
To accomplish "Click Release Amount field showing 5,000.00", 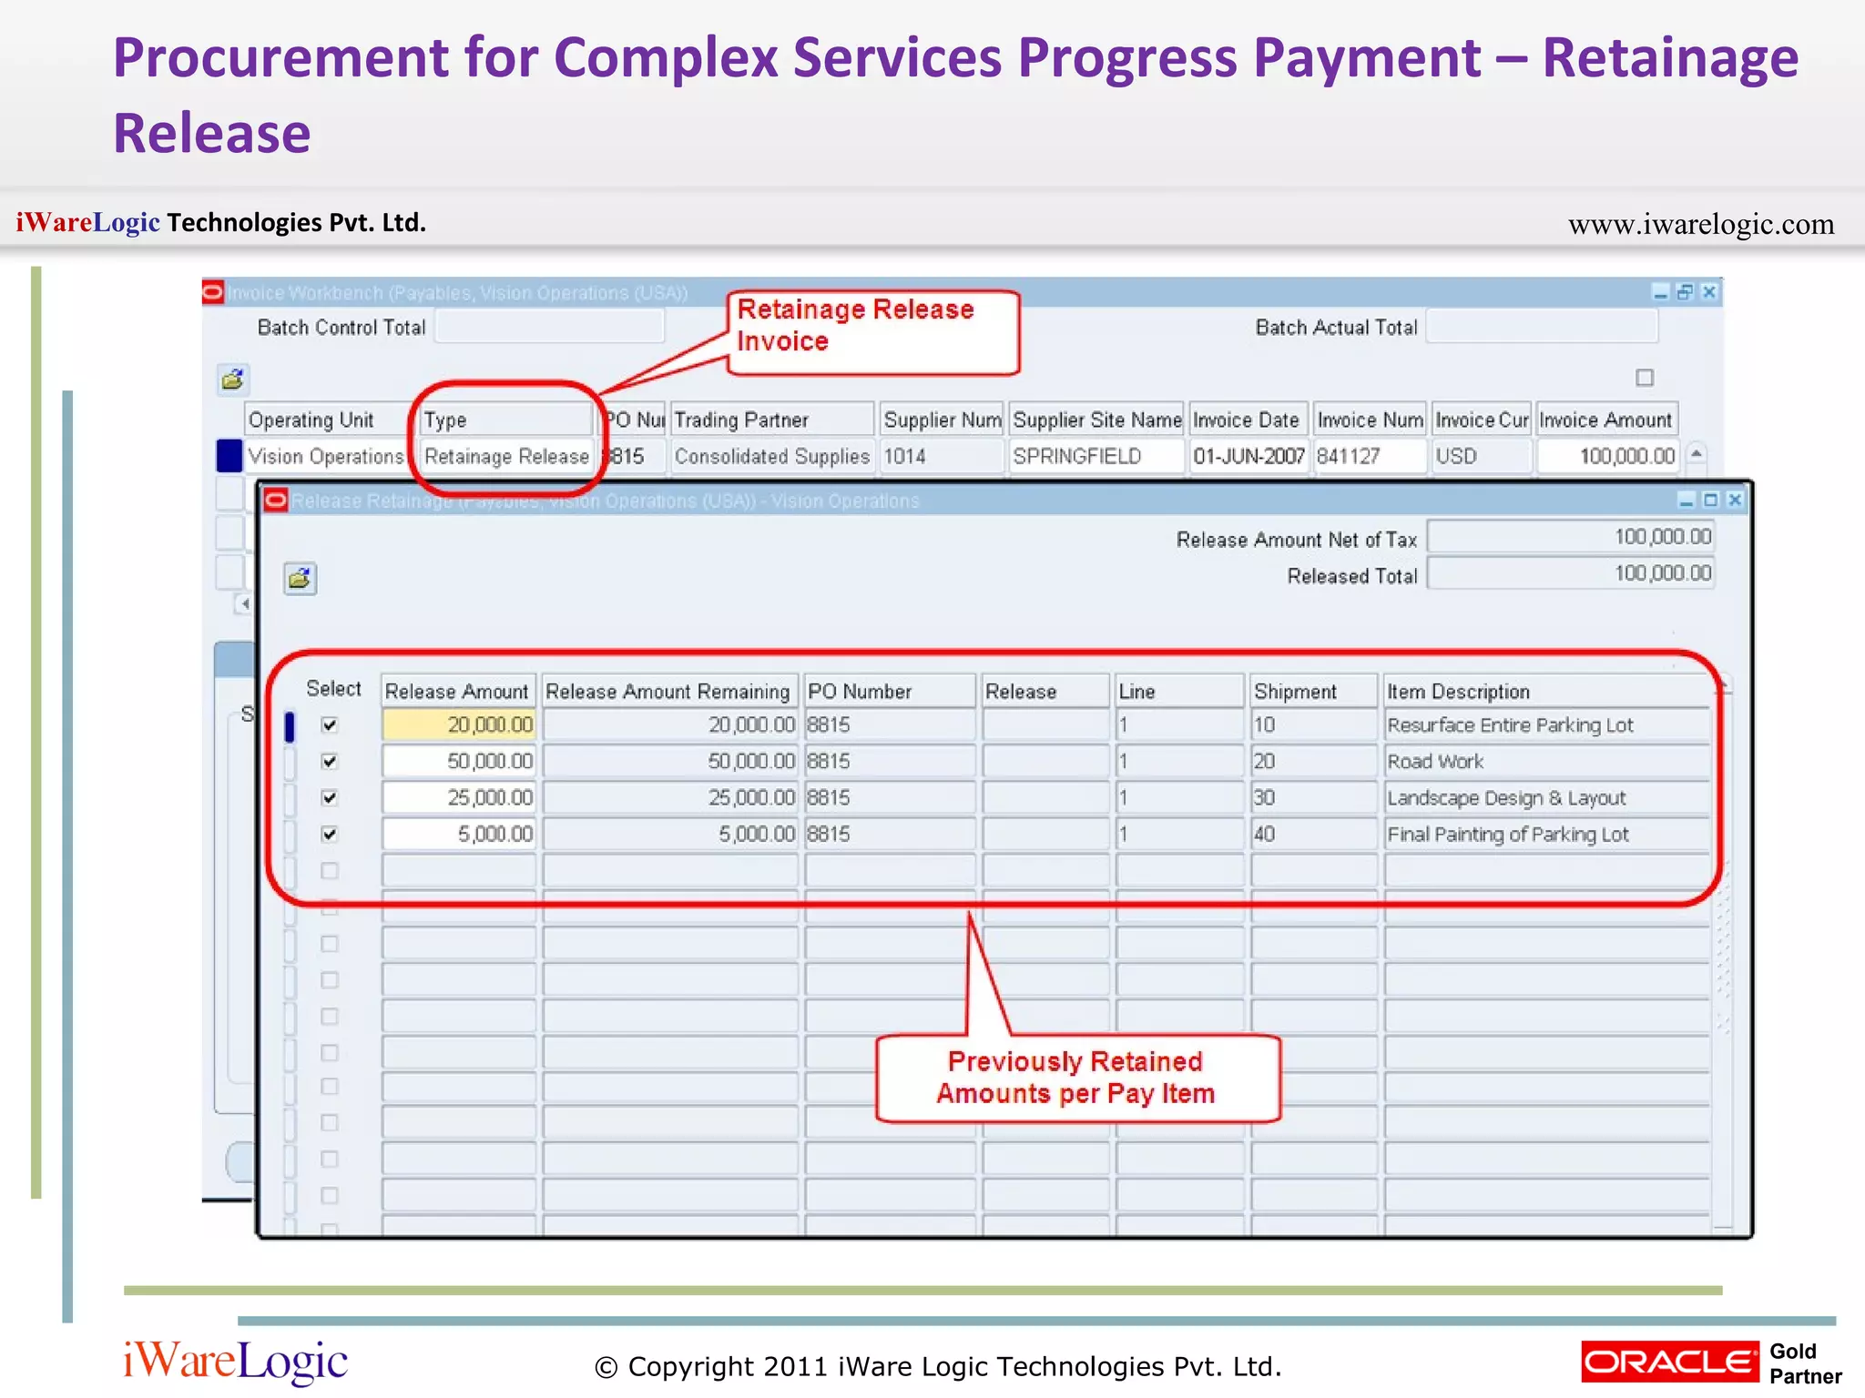I will point(459,835).
